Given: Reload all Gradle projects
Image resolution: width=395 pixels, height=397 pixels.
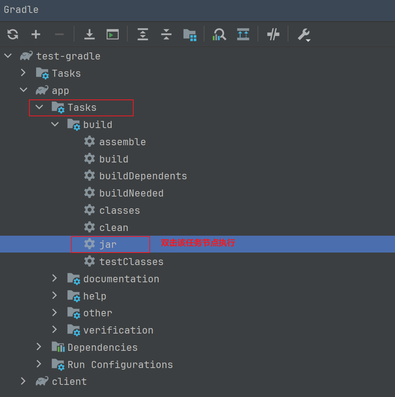Looking at the screenshot, I should click(13, 34).
